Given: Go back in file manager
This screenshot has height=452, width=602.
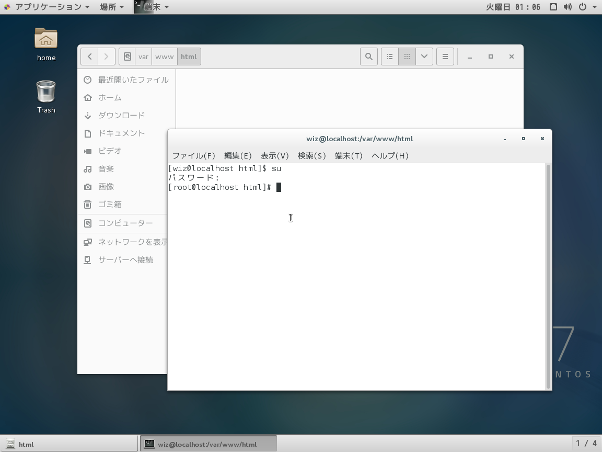Looking at the screenshot, I should (89, 56).
